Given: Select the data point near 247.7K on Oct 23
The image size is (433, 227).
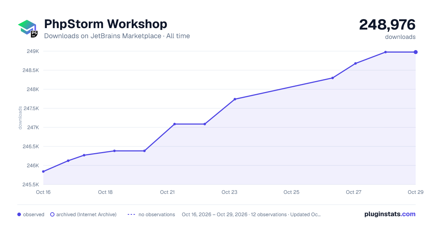Looking at the screenshot, I should [235, 99].
